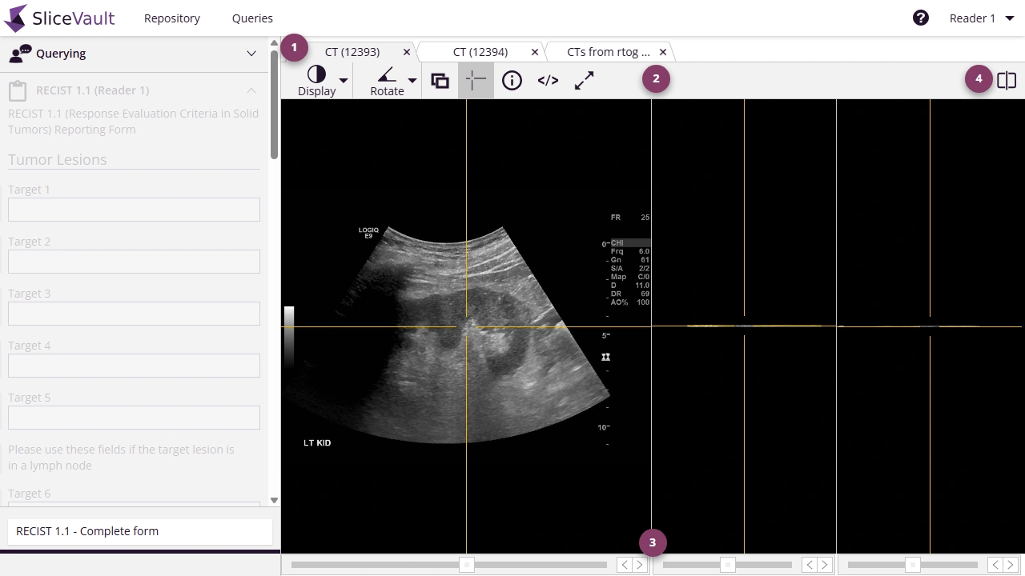Viewport: 1025px width, 576px height.
Task: Open the help question mark icon
Action: point(920,17)
